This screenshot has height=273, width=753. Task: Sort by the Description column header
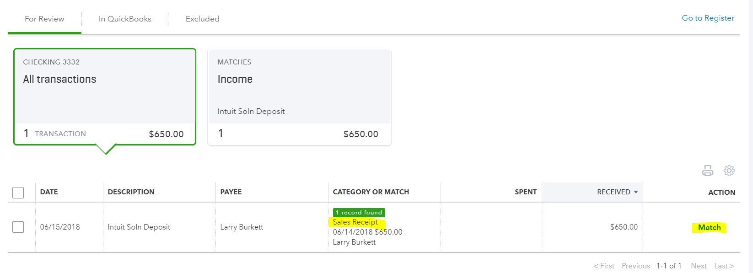point(131,192)
